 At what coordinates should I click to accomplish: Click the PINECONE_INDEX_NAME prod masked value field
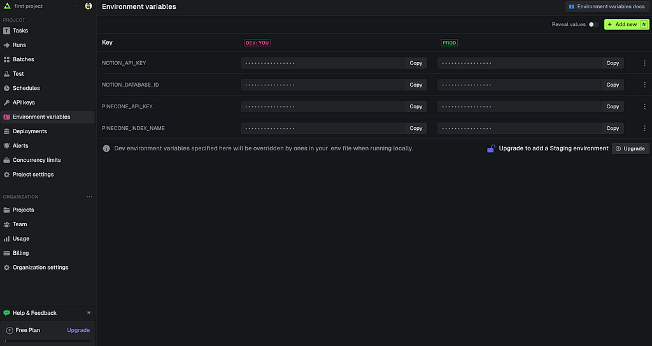click(x=520, y=128)
